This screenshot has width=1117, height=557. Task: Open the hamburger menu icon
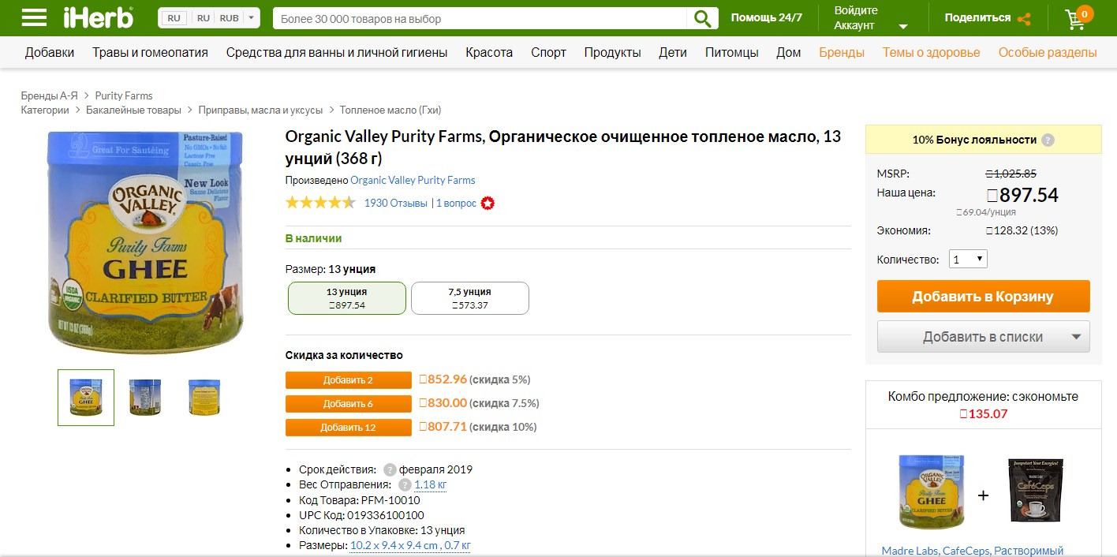tap(33, 17)
